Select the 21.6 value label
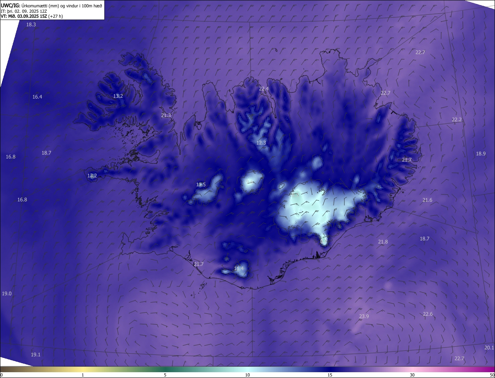This screenshot has height=378, width=495. point(427,200)
